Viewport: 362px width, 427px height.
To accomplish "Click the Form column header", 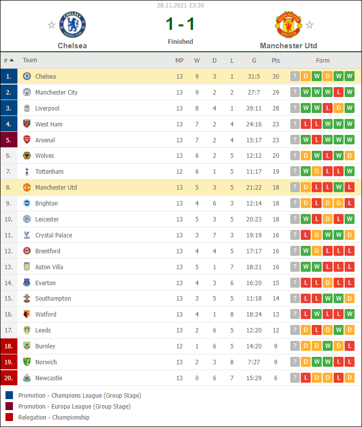I will pos(323,60).
